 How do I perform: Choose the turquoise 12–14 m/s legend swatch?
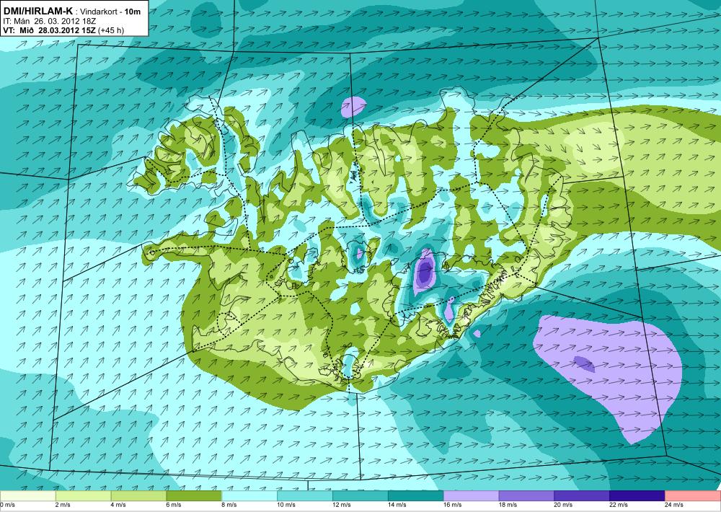coord(360,496)
